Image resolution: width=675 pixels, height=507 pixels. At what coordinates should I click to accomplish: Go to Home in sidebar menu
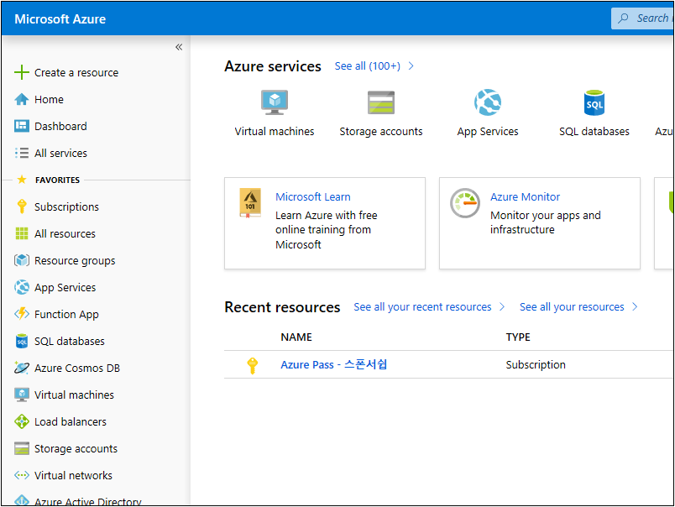tap(49, 99)
